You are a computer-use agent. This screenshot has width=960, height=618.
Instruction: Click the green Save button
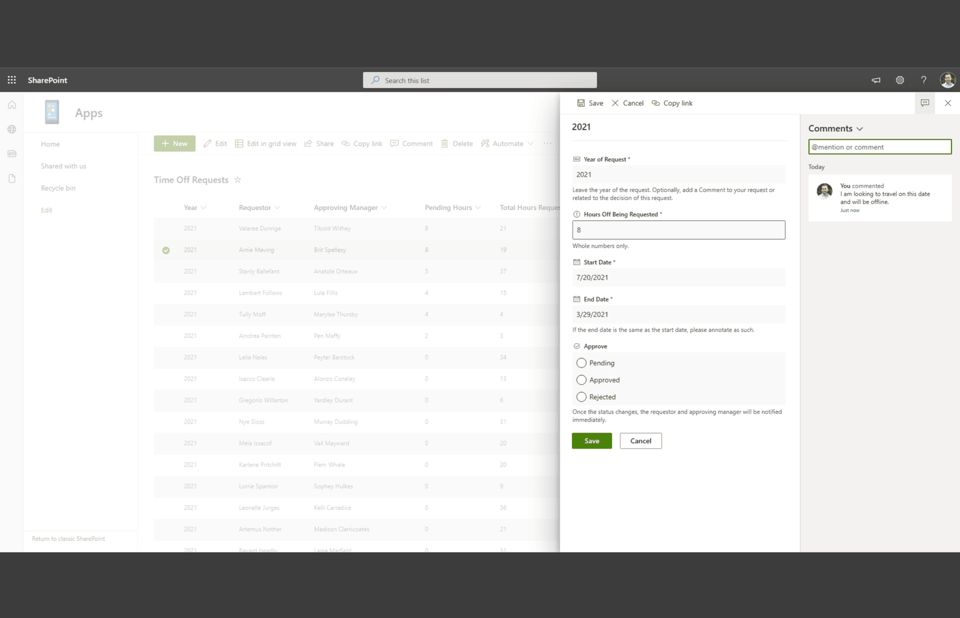pos(591,441)
